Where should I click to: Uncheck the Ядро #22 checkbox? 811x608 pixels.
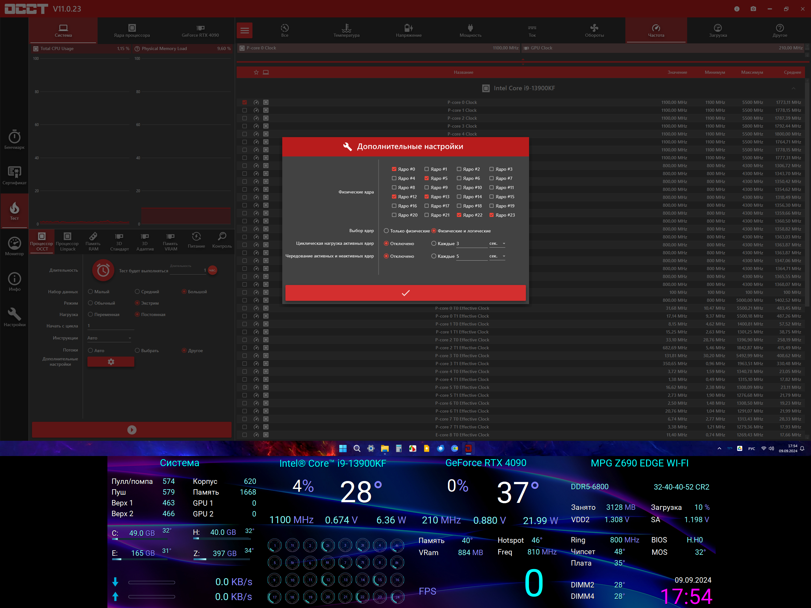pyautogui.click(x=459, y=215)
